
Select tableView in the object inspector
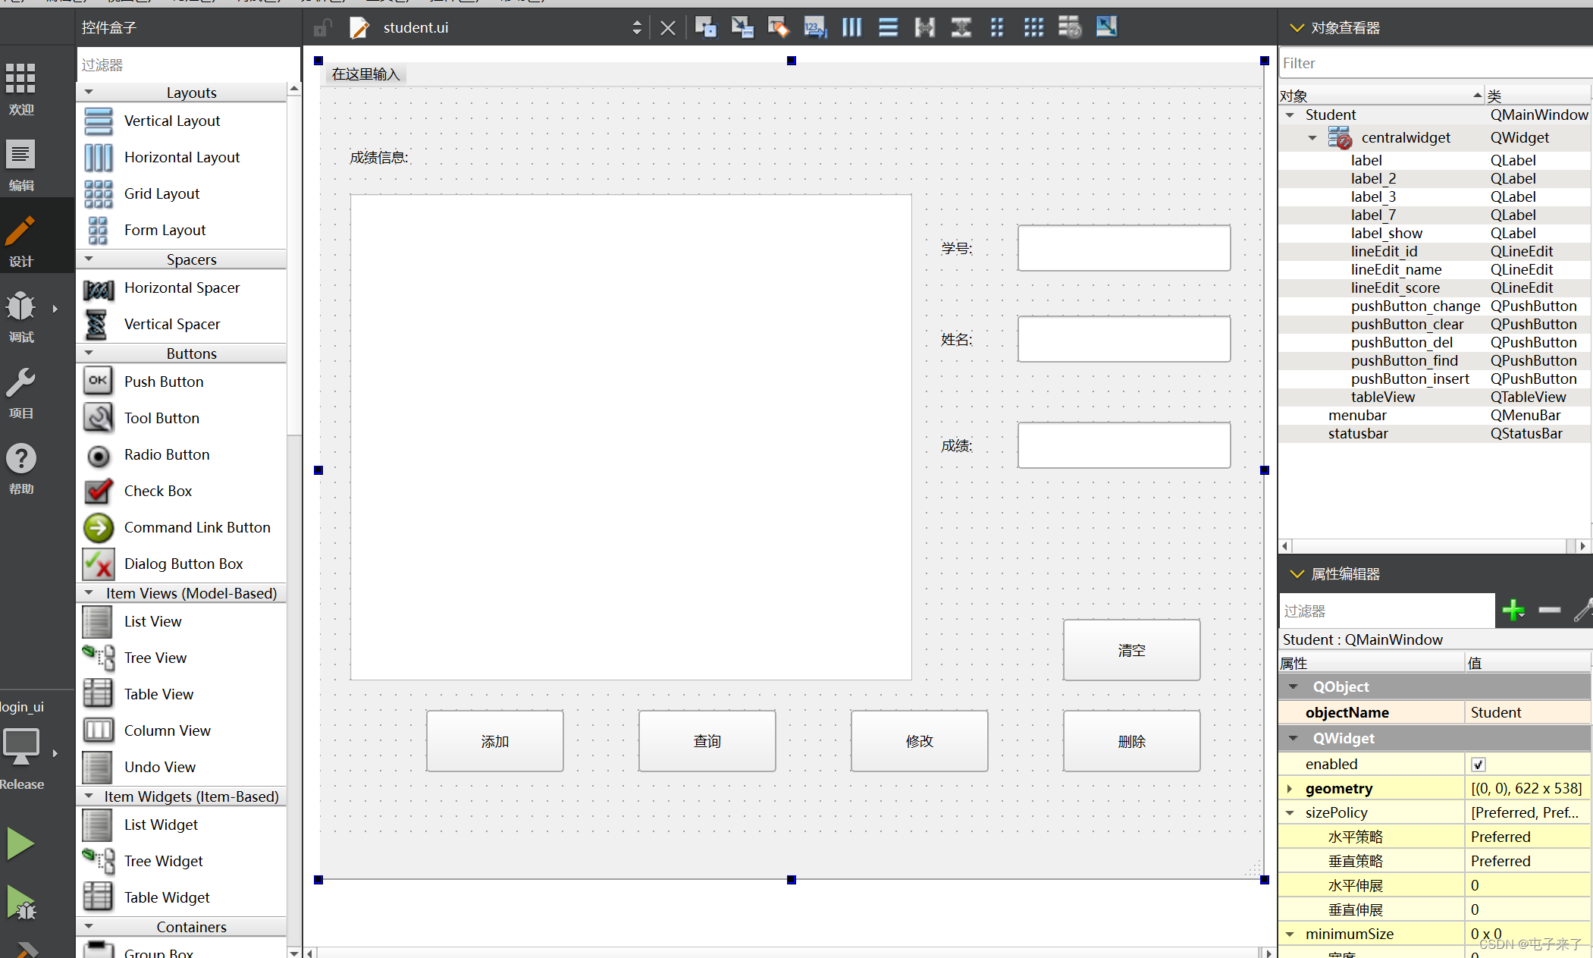(x=1382, y=397)
